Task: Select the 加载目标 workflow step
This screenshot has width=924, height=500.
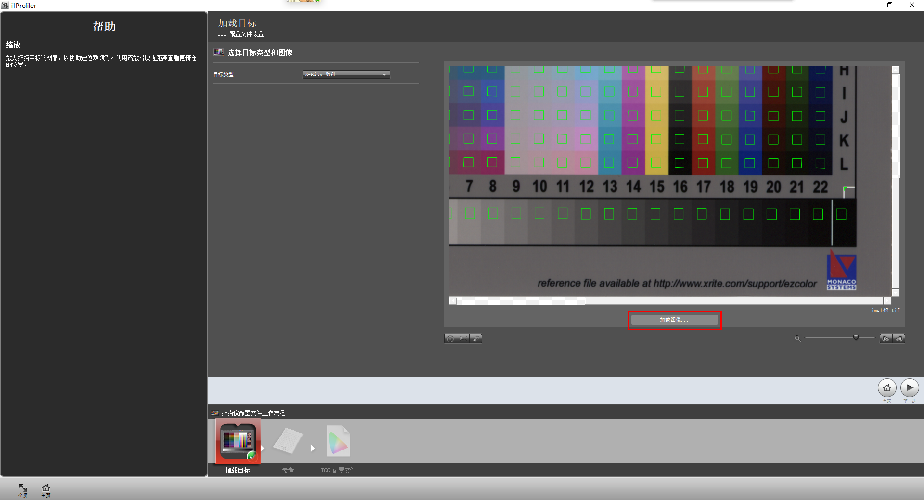Action: 238,442
